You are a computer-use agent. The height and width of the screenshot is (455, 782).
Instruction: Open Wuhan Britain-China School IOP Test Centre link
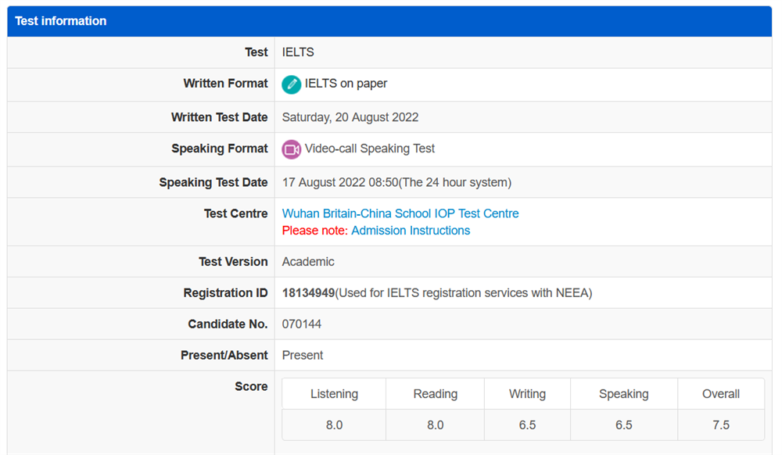tap(400, 213)
